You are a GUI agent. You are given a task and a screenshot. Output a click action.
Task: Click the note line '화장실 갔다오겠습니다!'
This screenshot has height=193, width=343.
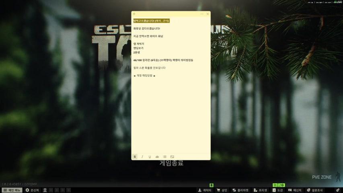coord(146,29)
